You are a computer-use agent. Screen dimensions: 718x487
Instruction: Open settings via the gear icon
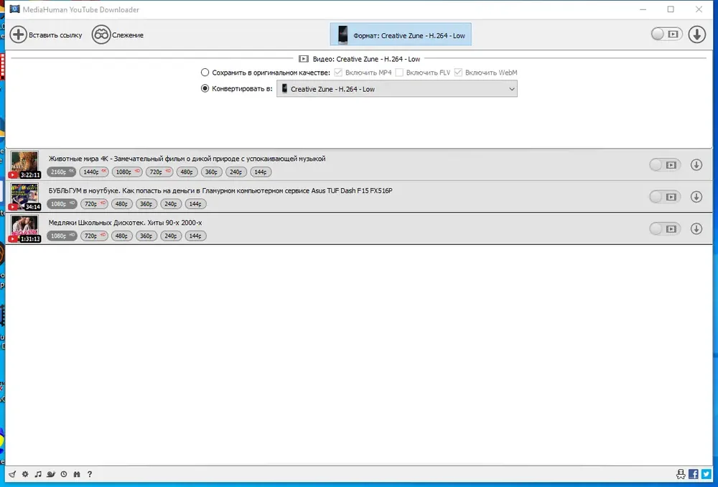(25, 474)
